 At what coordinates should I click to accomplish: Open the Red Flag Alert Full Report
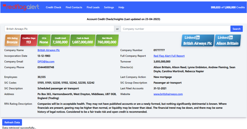click(169, 56)
